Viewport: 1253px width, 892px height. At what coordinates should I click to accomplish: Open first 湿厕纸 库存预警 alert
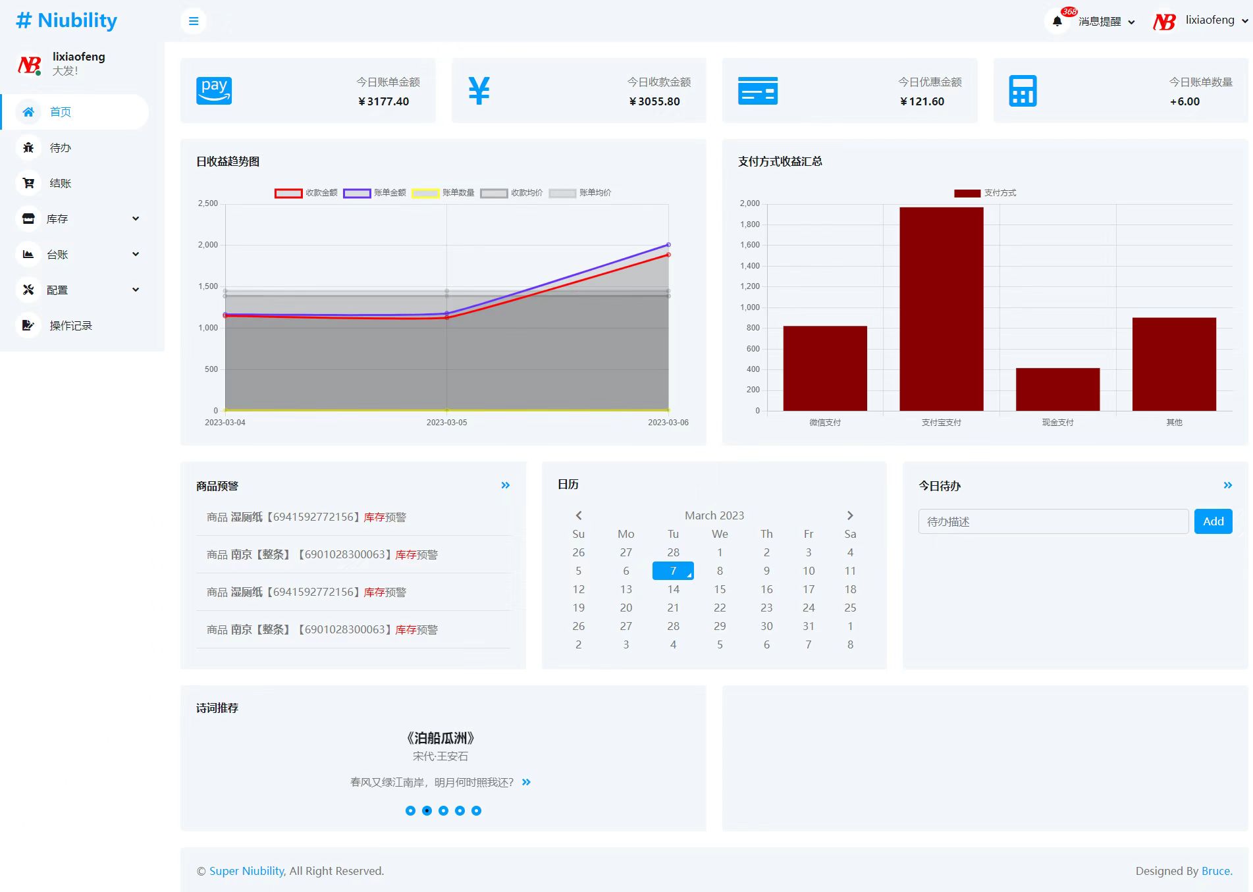click(306, 517)
